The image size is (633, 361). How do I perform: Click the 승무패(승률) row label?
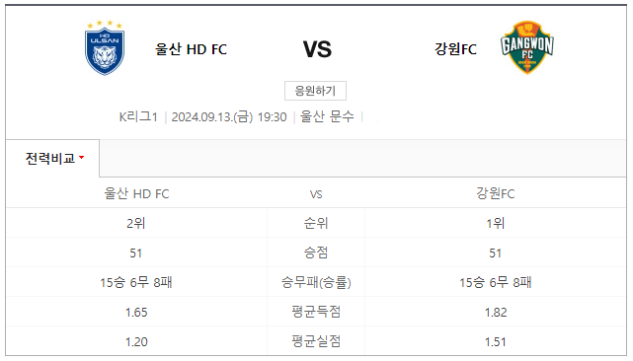click(x=316, y=282)
